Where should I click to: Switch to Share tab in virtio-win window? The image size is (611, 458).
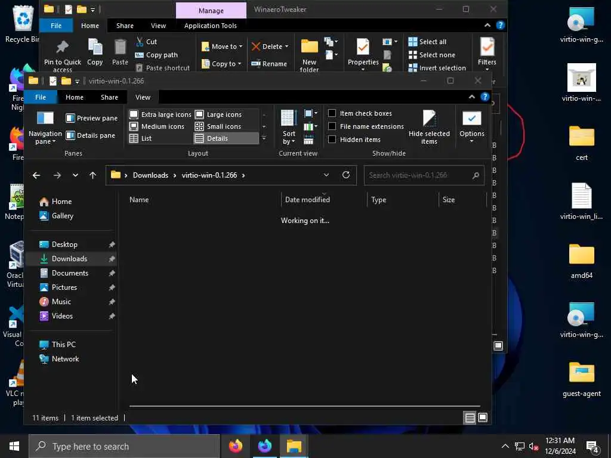click(x=110, y=97)
